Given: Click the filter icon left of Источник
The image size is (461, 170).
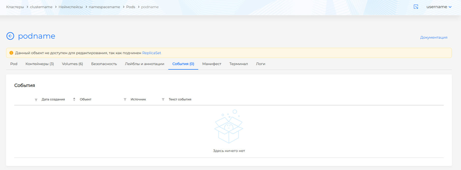Looking at the screenshot, I should pyautogui.click(x=125, y=99).
